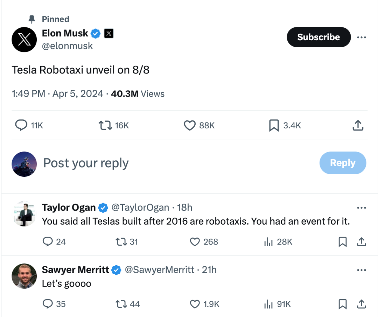Subscribe to Elon Musk

point(318,37)
